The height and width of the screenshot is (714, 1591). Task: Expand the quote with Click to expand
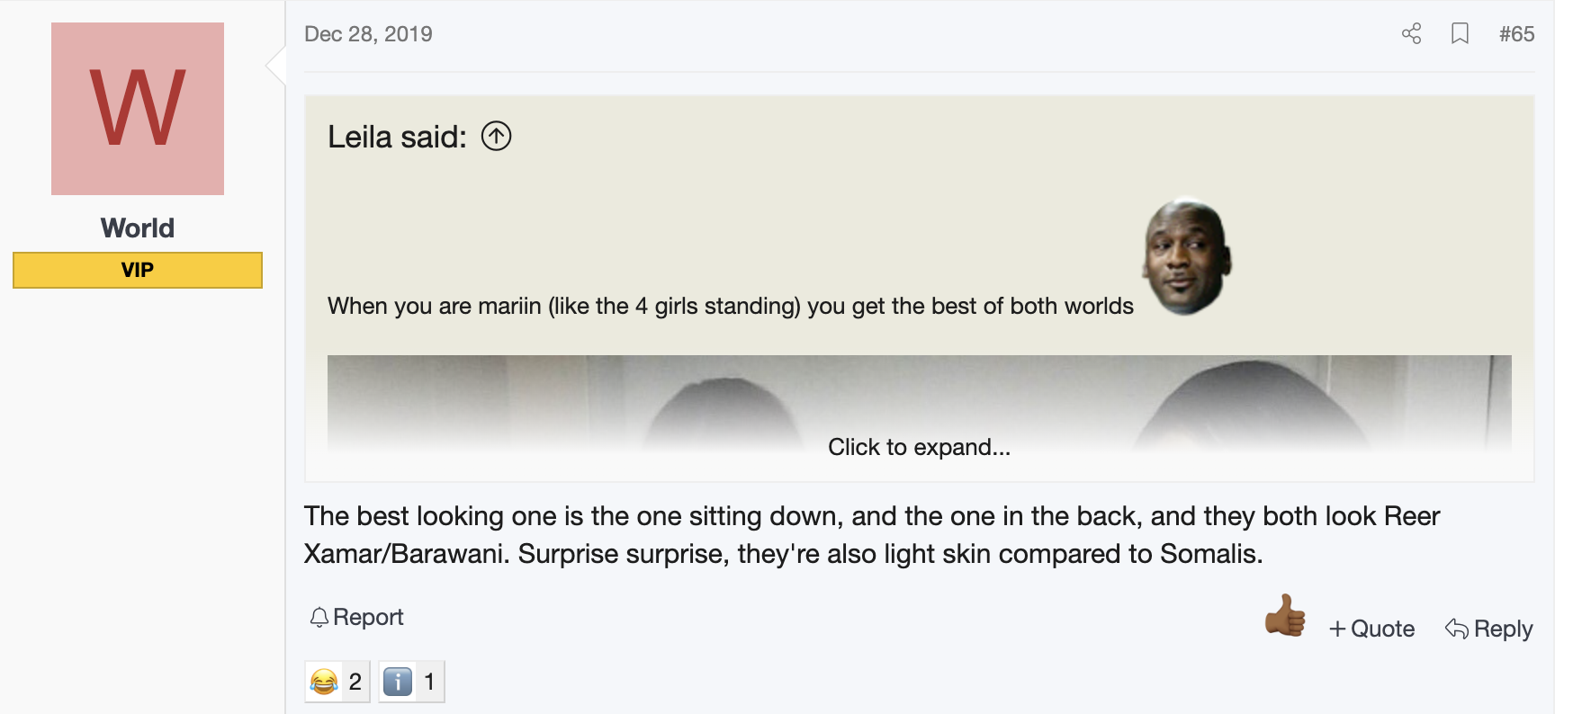click(x=919, y=447)
